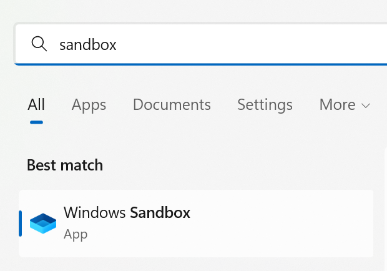This screenshot has height=271, width=387.
Task: Click empty space right of the search text
Action: point(250,44)
